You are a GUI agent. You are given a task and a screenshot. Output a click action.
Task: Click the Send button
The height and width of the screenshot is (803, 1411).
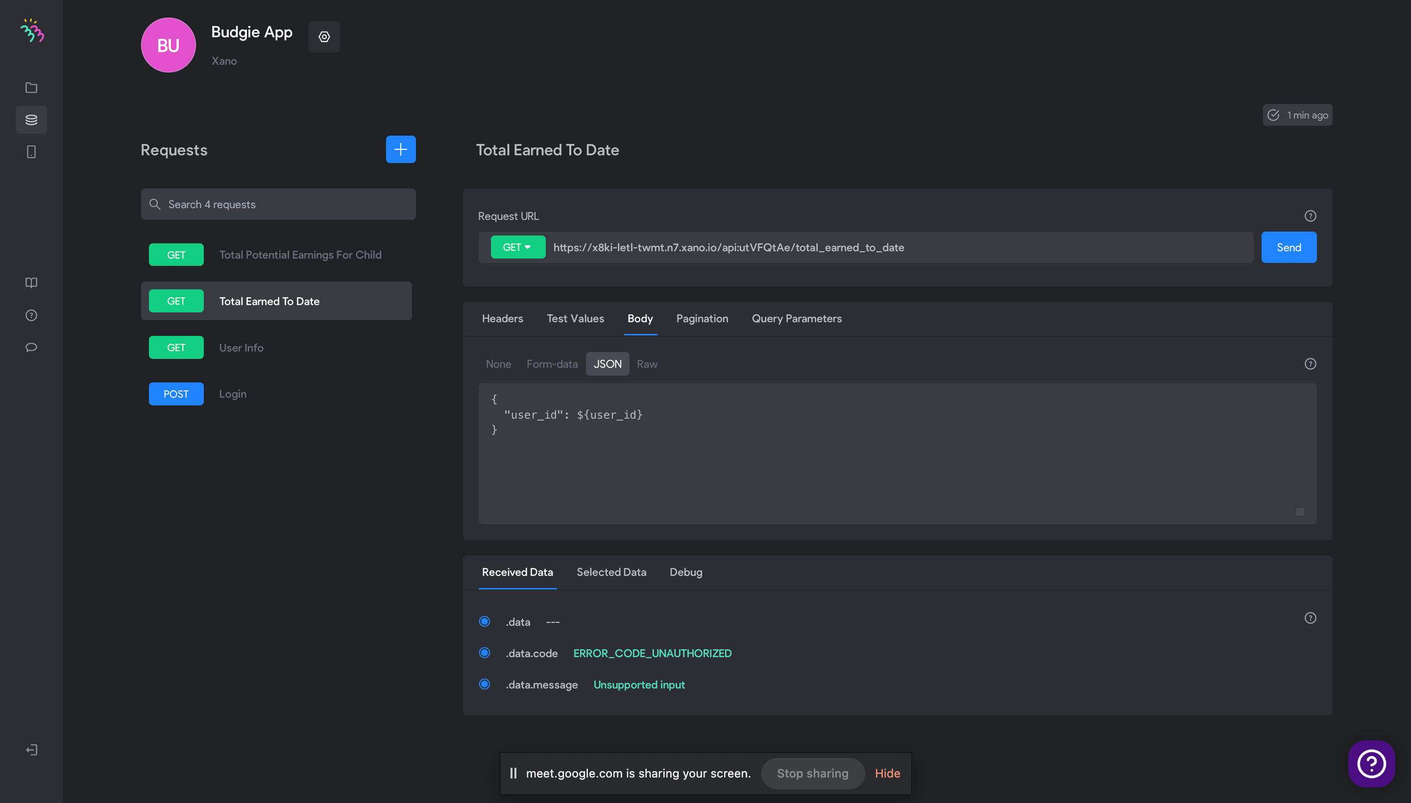pos(1289,248)
